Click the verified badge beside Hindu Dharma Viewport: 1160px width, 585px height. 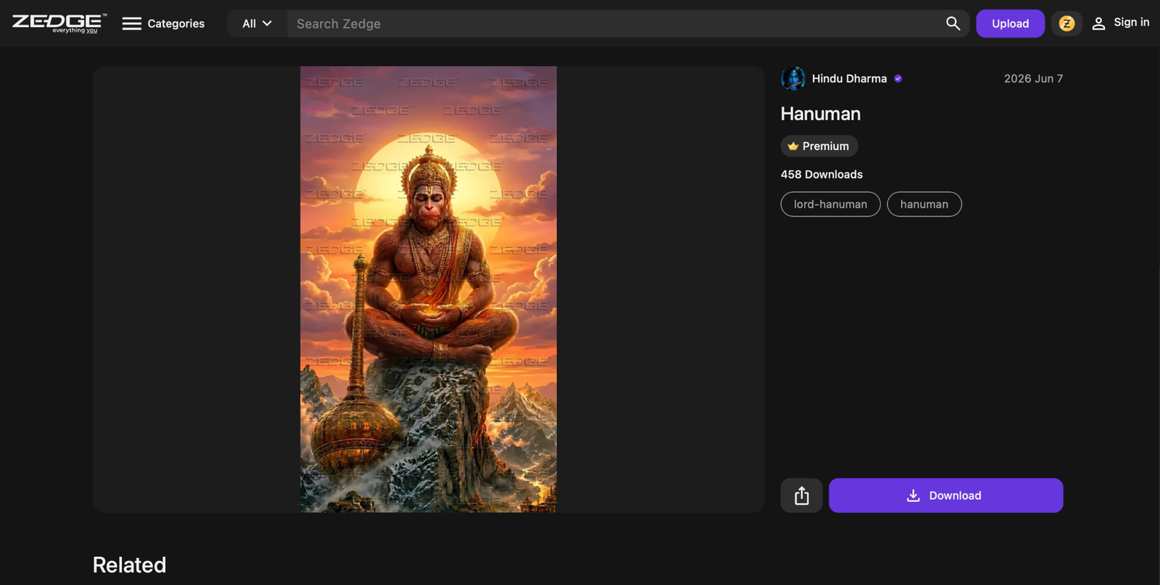click(x=898, y=78)
